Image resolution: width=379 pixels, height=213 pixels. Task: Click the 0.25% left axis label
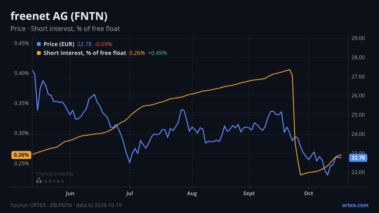point(21,164)
